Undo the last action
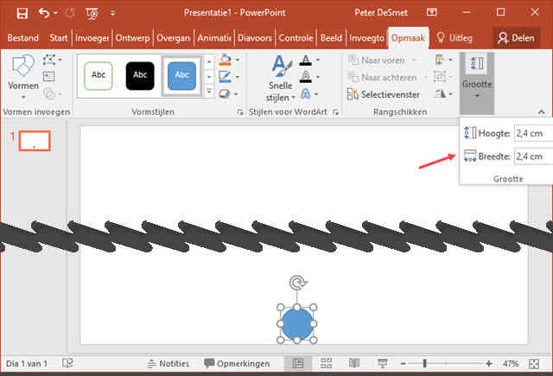This screenshot has height=376, width=553. pyautogui.click(x=44, y=13)
